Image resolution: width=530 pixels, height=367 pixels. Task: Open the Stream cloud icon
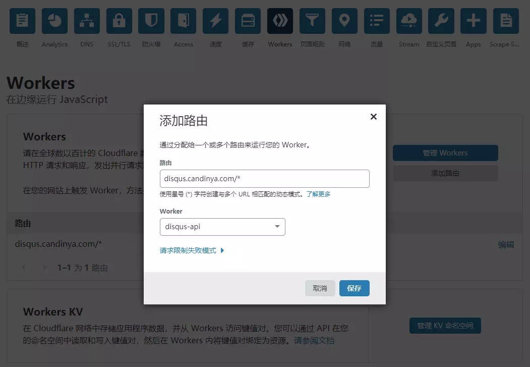(409, 21)
